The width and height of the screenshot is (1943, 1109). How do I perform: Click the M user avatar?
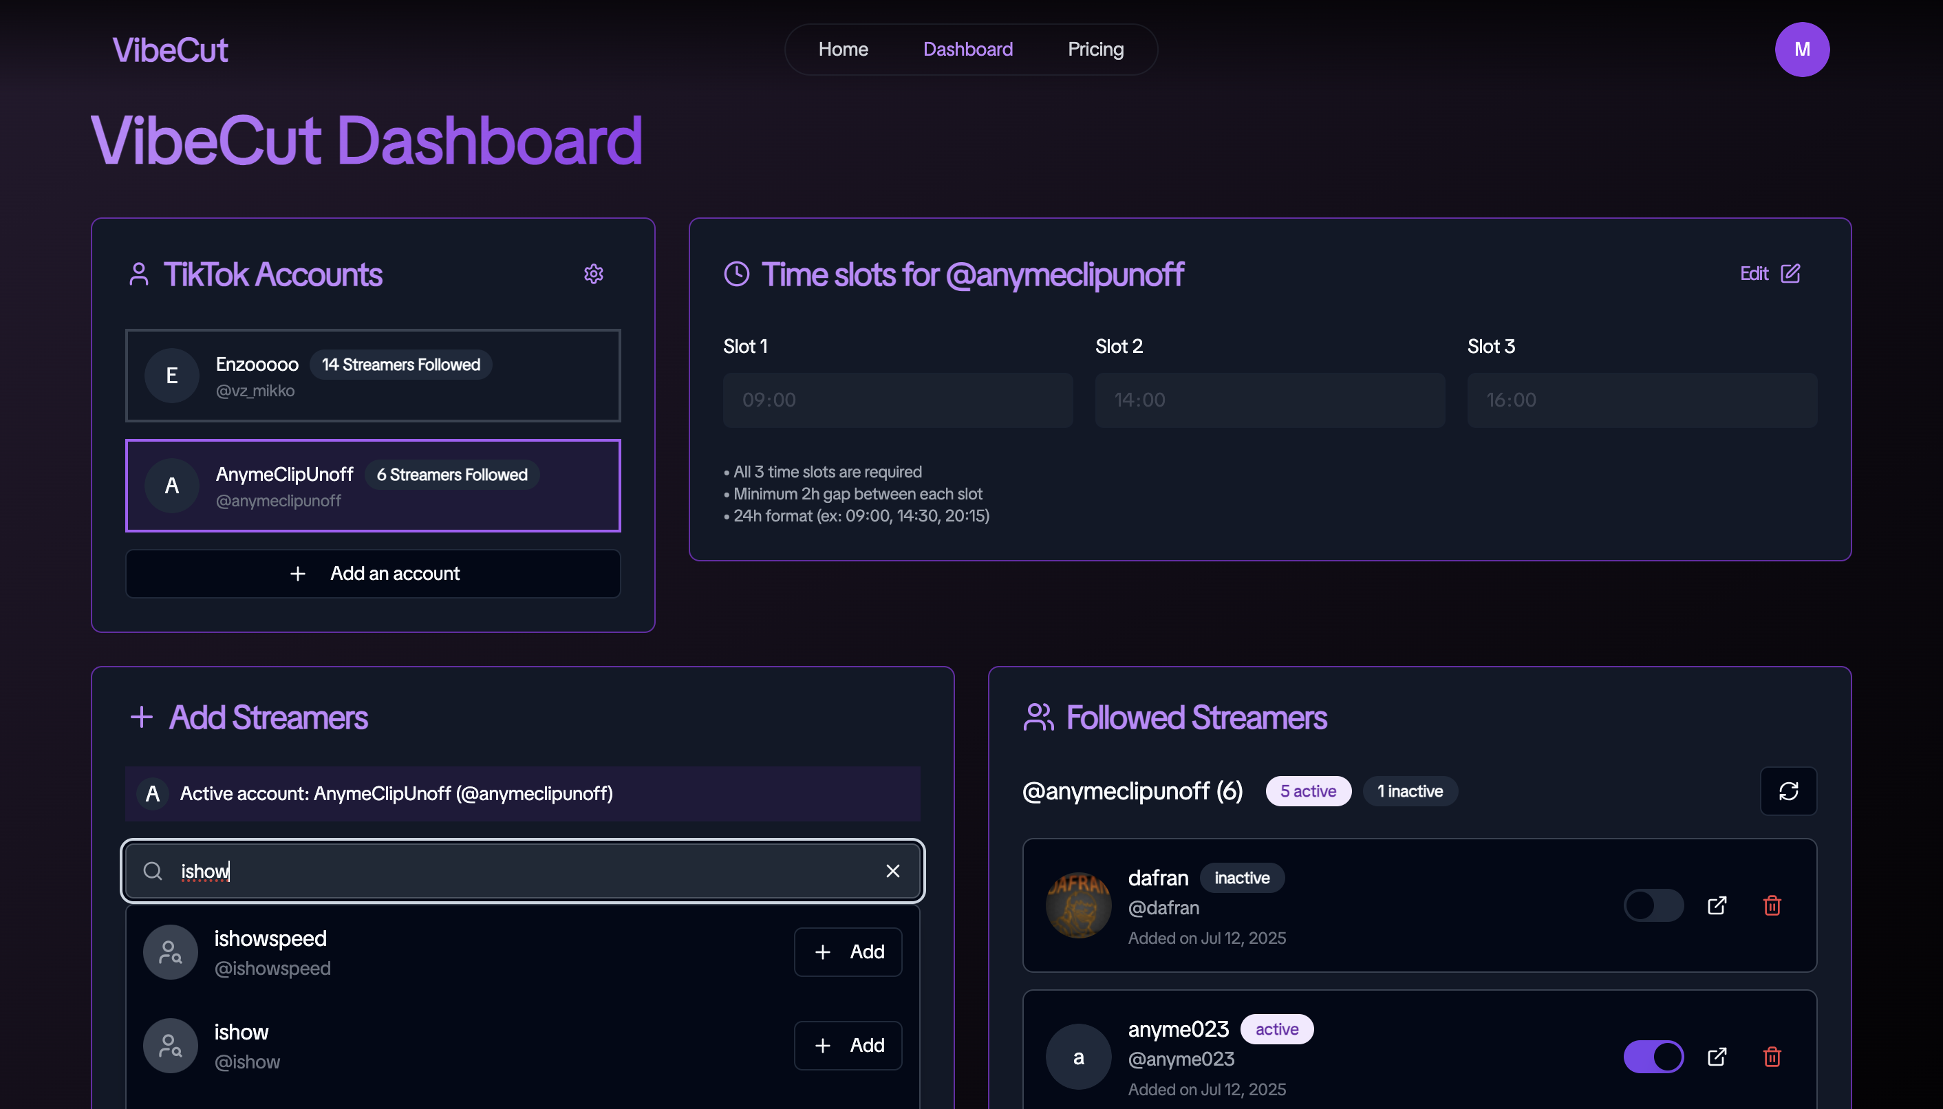[x=1801, y=50]
